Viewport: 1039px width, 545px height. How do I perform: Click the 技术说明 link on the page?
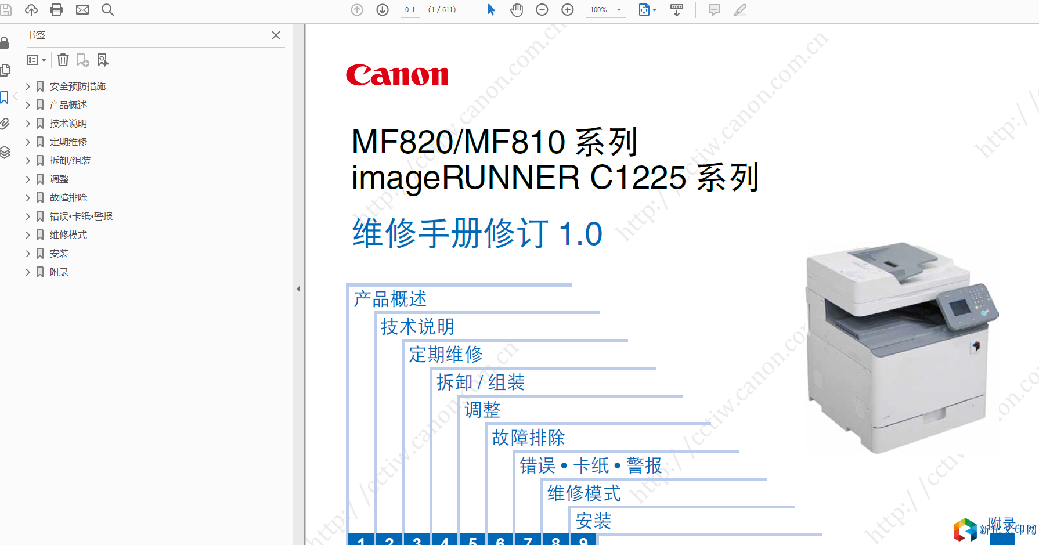pos(417,327)
